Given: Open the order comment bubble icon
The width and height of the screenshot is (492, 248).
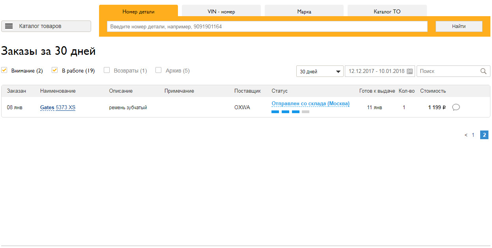Looking at the screenshot, I should (456, 107).
